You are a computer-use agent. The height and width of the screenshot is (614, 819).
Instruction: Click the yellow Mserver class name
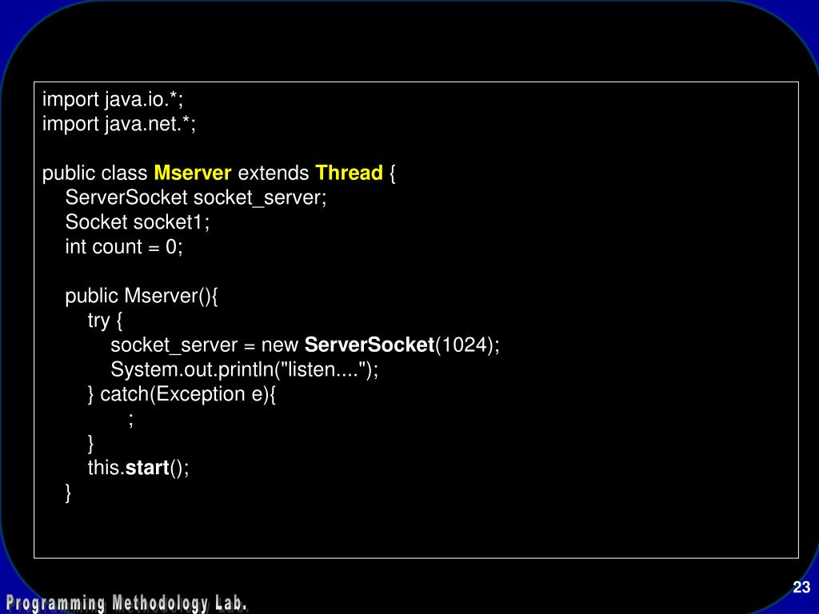(192, 173)
